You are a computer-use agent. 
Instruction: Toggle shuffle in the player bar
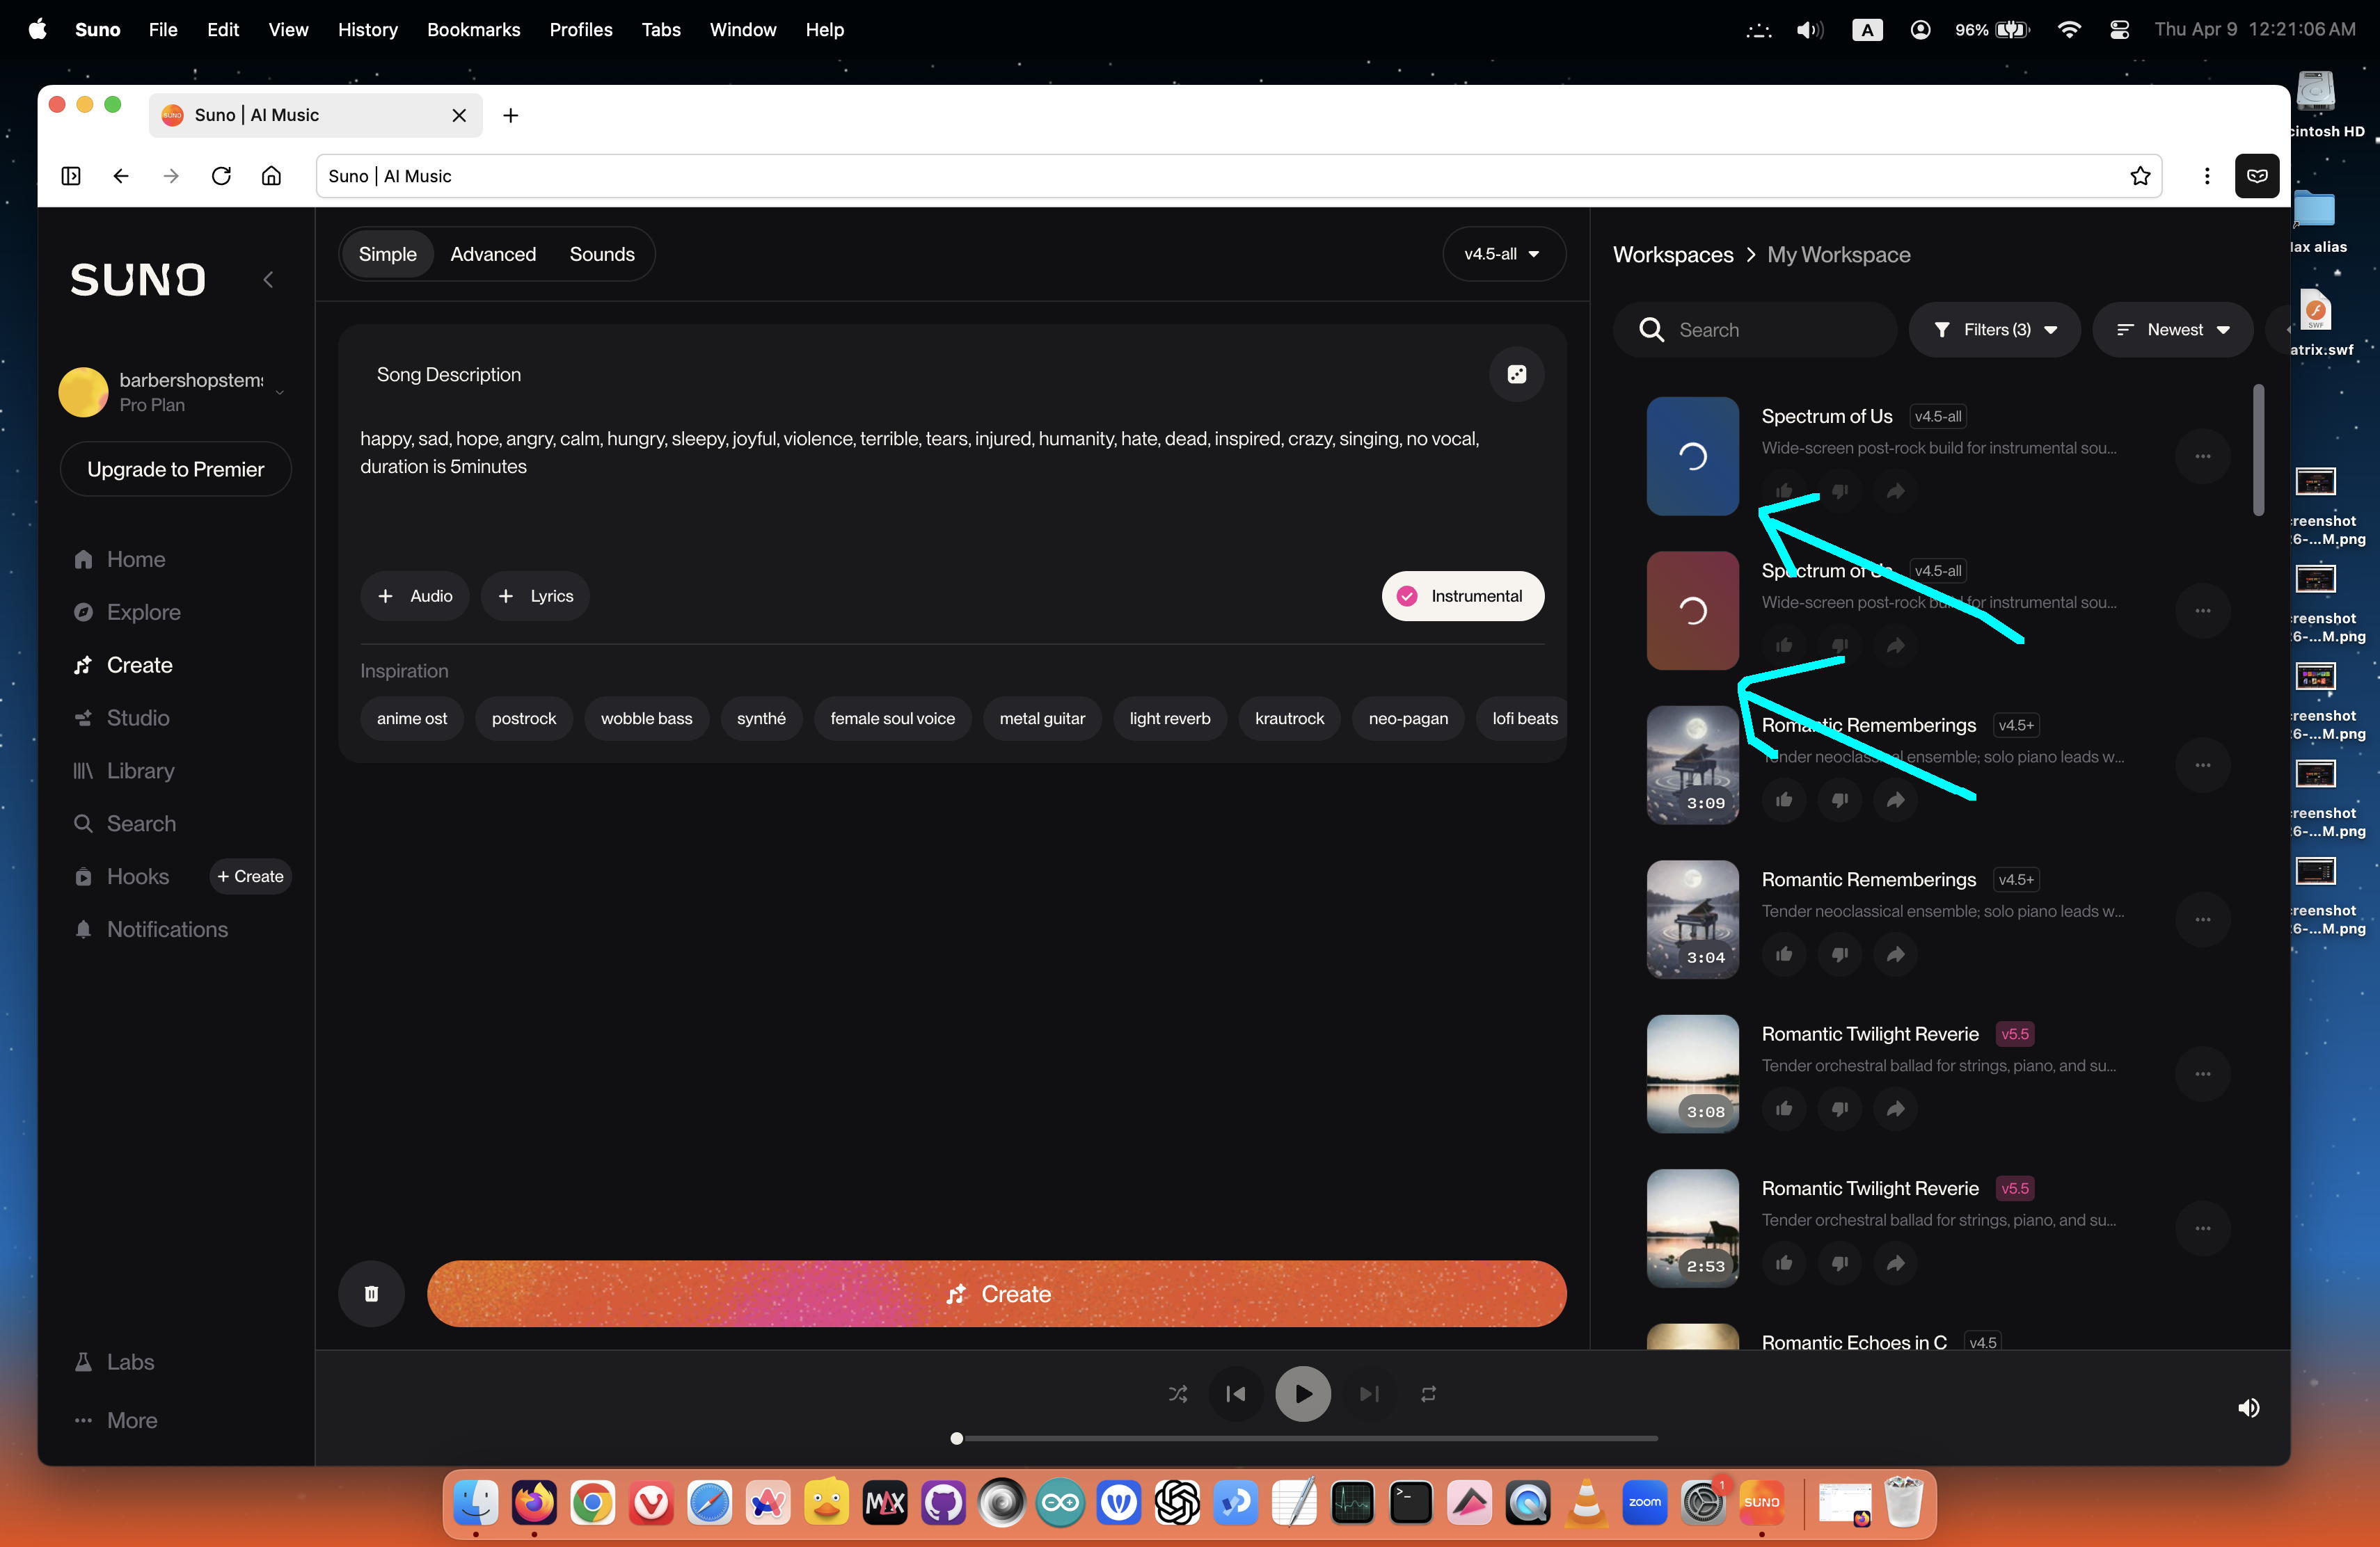point(1178,1393)
